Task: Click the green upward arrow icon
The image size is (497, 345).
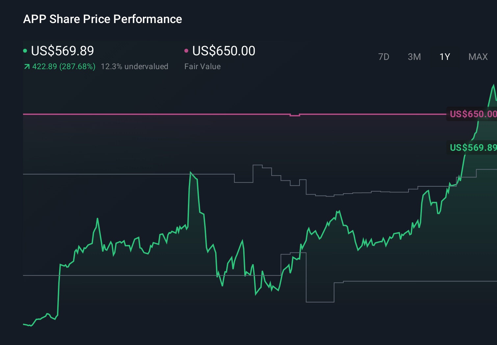Action: pos(27,67)
